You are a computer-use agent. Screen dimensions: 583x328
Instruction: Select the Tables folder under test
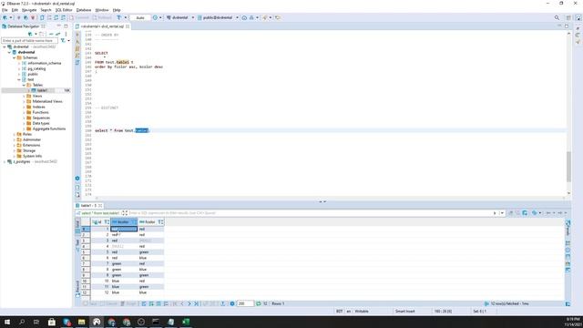pos(37,85)
